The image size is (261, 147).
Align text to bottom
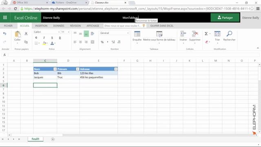click(x=86, y=34)
